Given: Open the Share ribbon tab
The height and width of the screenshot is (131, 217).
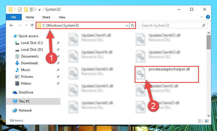Looking at the screenshot, I should point(46,17).
